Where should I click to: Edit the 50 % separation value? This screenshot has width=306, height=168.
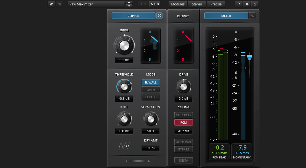[150, 131]
